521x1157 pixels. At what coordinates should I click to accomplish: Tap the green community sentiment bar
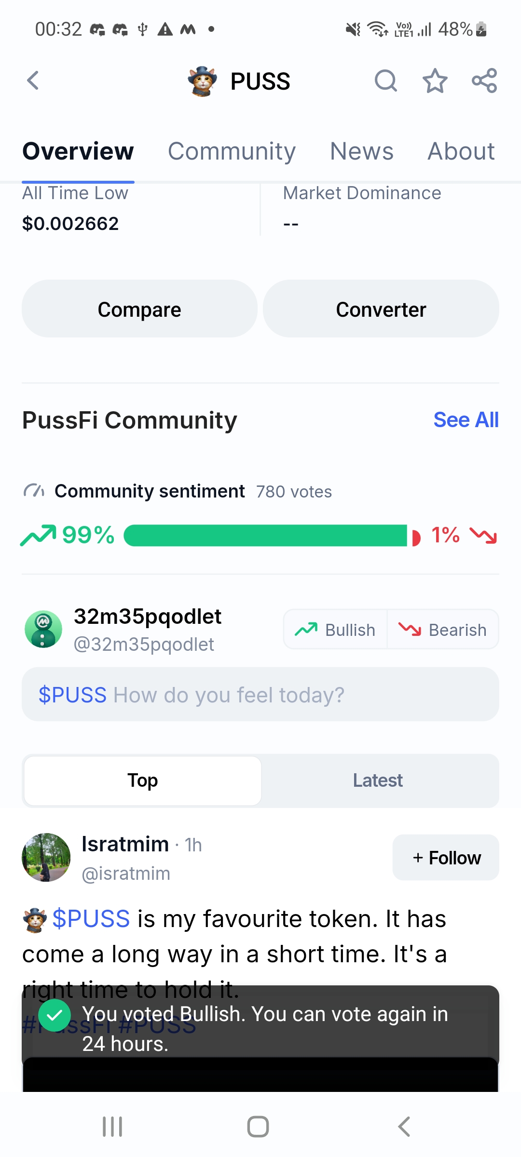tap(265, 536)
